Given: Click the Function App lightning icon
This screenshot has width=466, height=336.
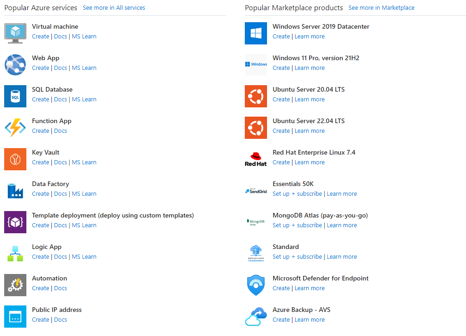Looking at the screenshot, I should click(15, 128).
